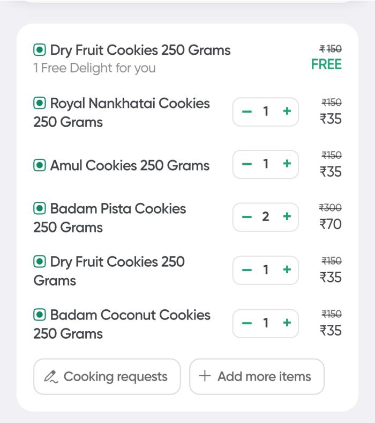Open Cooking requests
The image size is (375, 423).
click(107, 377)
